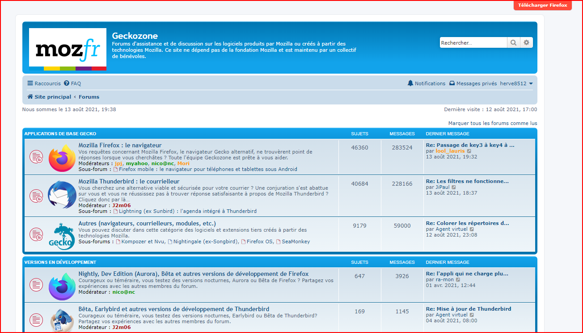This screenshot has width=583, height=333.
Task: Open advanced search gear icon
Action: (x=526, y=43)
